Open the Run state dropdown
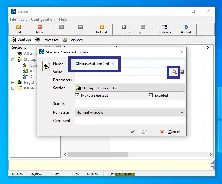This screenshot has height=184, width=222. click(x=182, y=112)
